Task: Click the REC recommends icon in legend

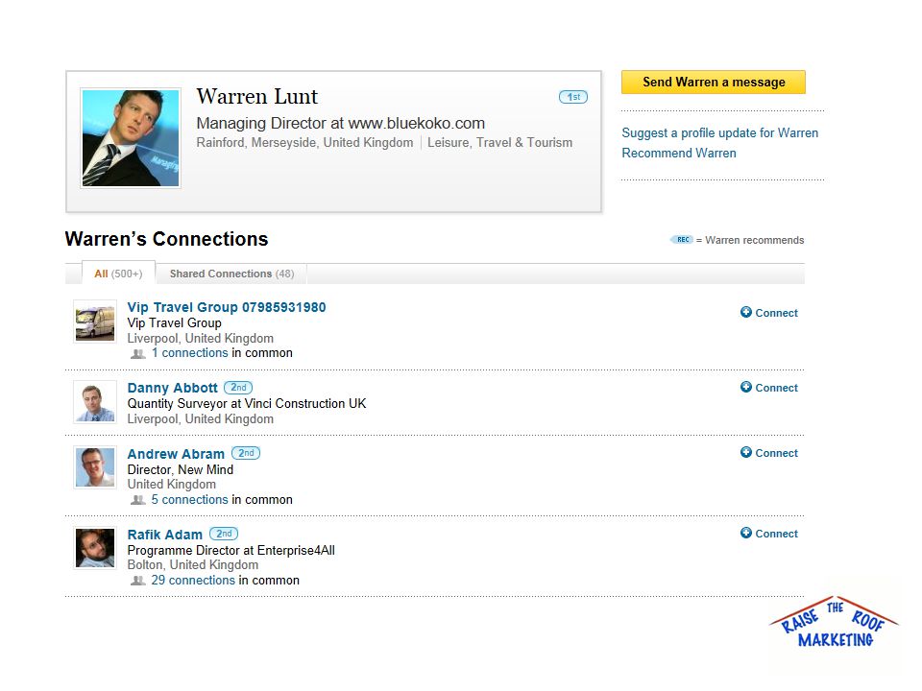Action: pyautogui.click(x=682, y=240)
